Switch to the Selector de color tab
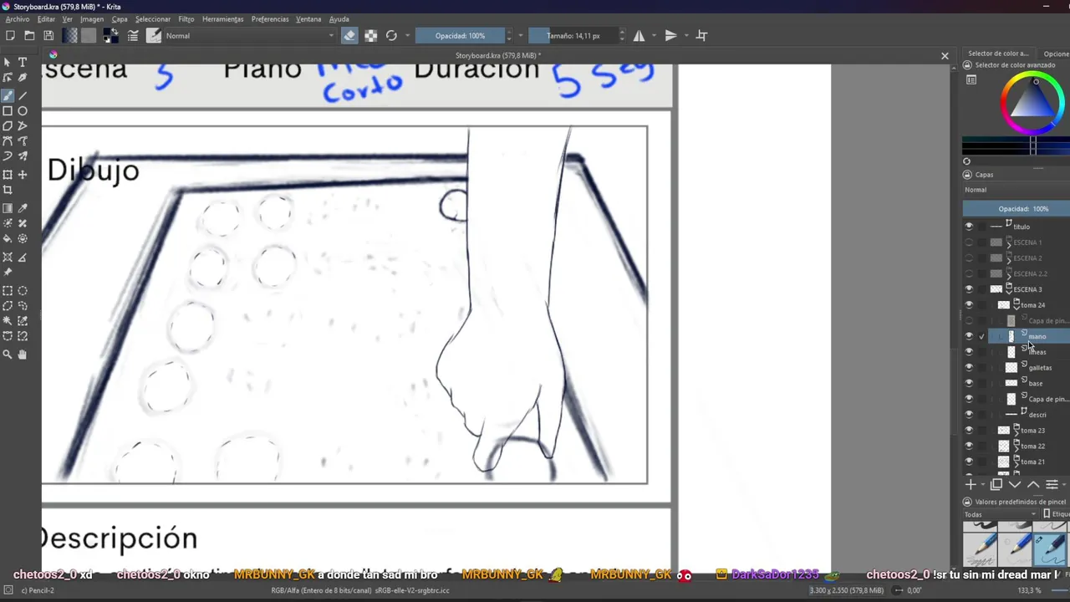Viewport: 1070px width, 602px height. (998, 54)
